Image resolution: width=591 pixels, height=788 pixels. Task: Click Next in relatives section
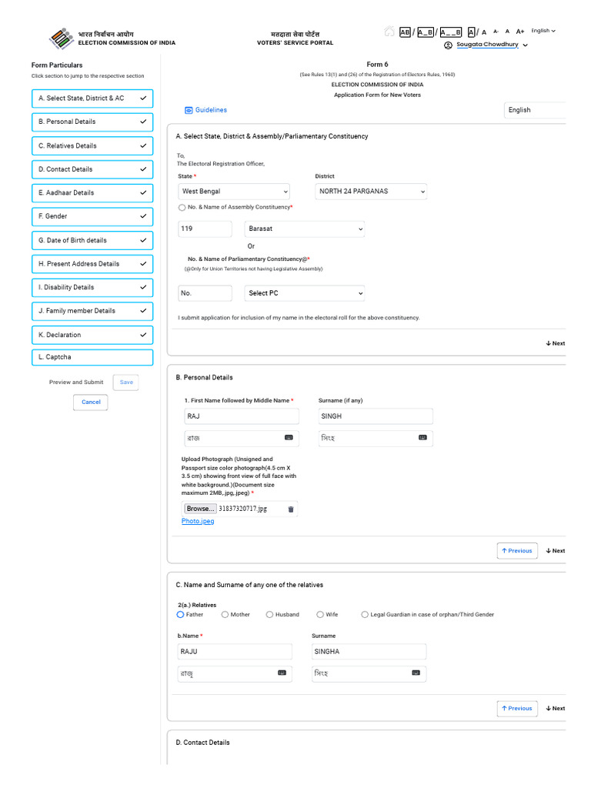pyautogui.click(x=556, y=709)
